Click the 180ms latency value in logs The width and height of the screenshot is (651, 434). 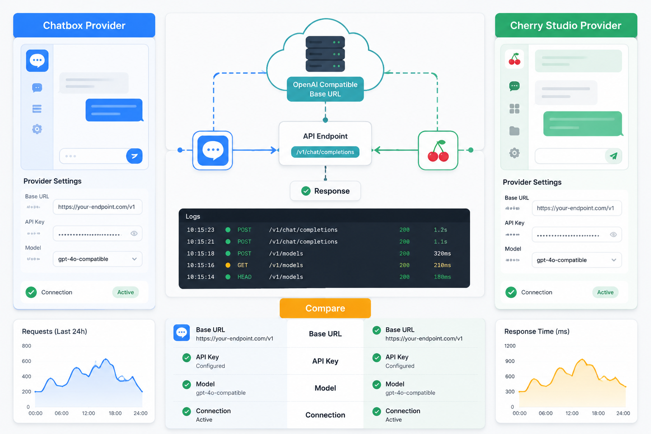click(x=442, y=277)
